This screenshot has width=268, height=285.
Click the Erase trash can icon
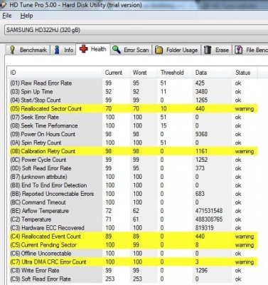click(208, 50)
